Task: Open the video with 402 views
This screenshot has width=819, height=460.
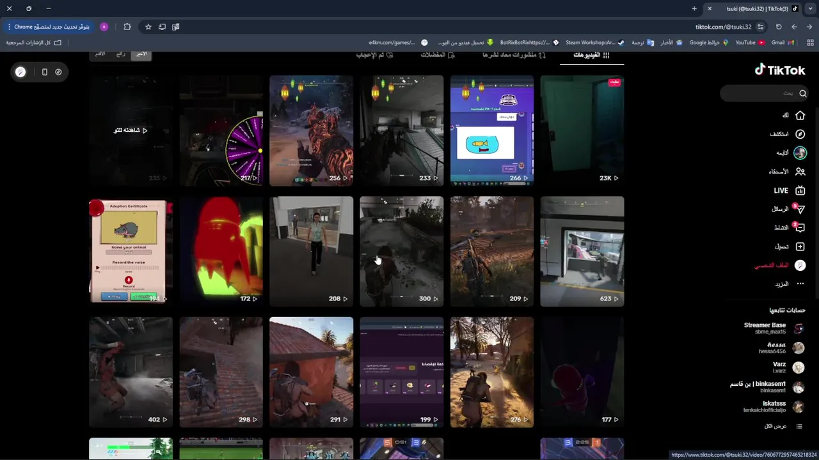Action: point(131,372)
